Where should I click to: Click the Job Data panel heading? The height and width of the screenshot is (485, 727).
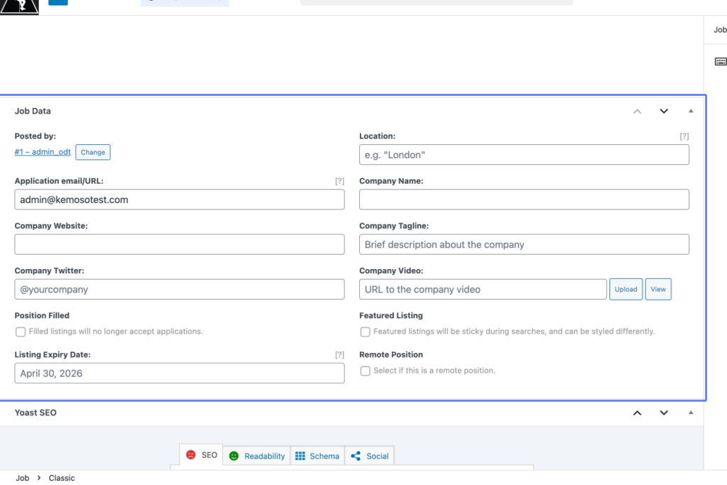tap(33, 111)
